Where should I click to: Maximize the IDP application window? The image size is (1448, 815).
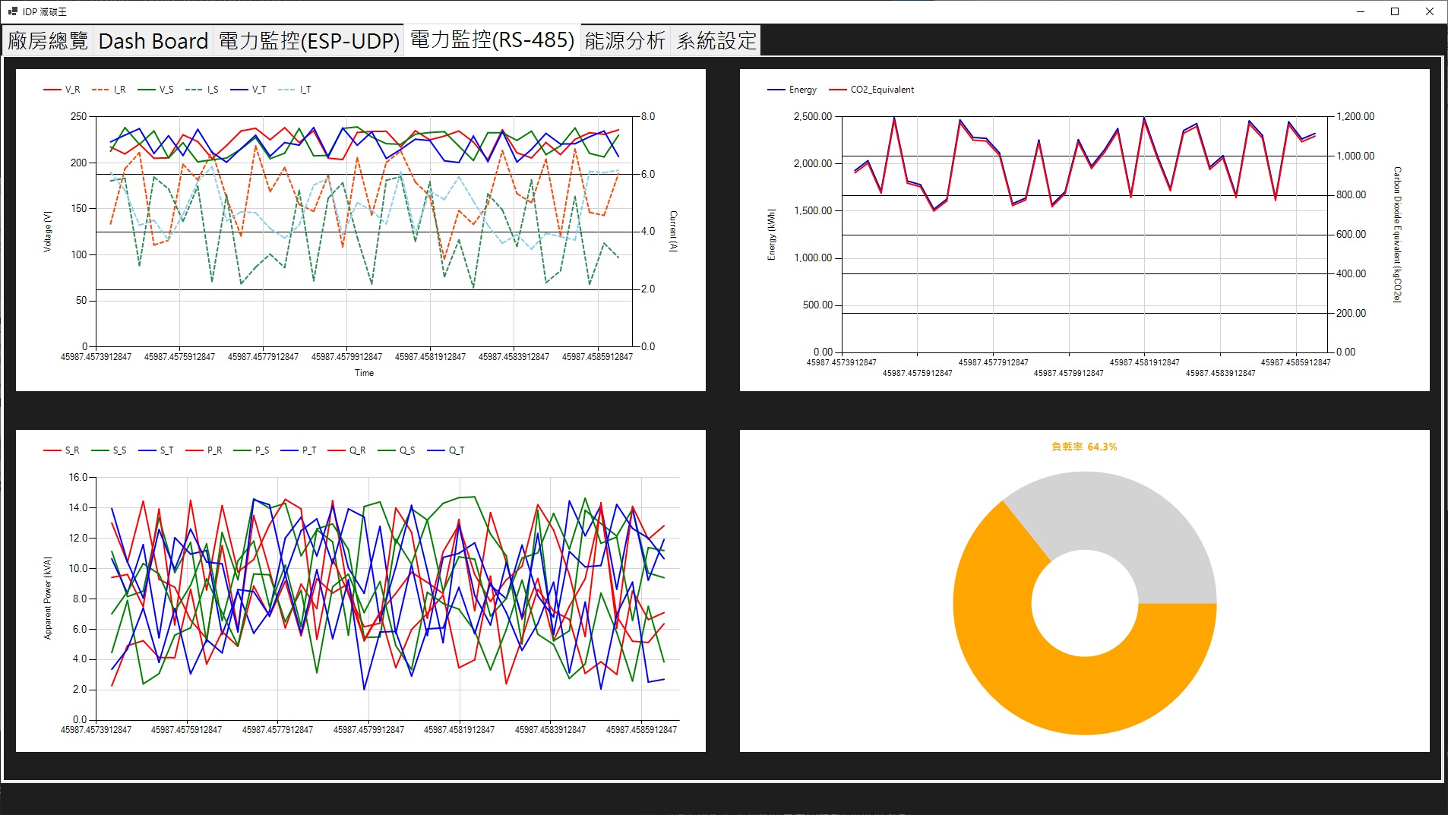tap(1395, 11)
